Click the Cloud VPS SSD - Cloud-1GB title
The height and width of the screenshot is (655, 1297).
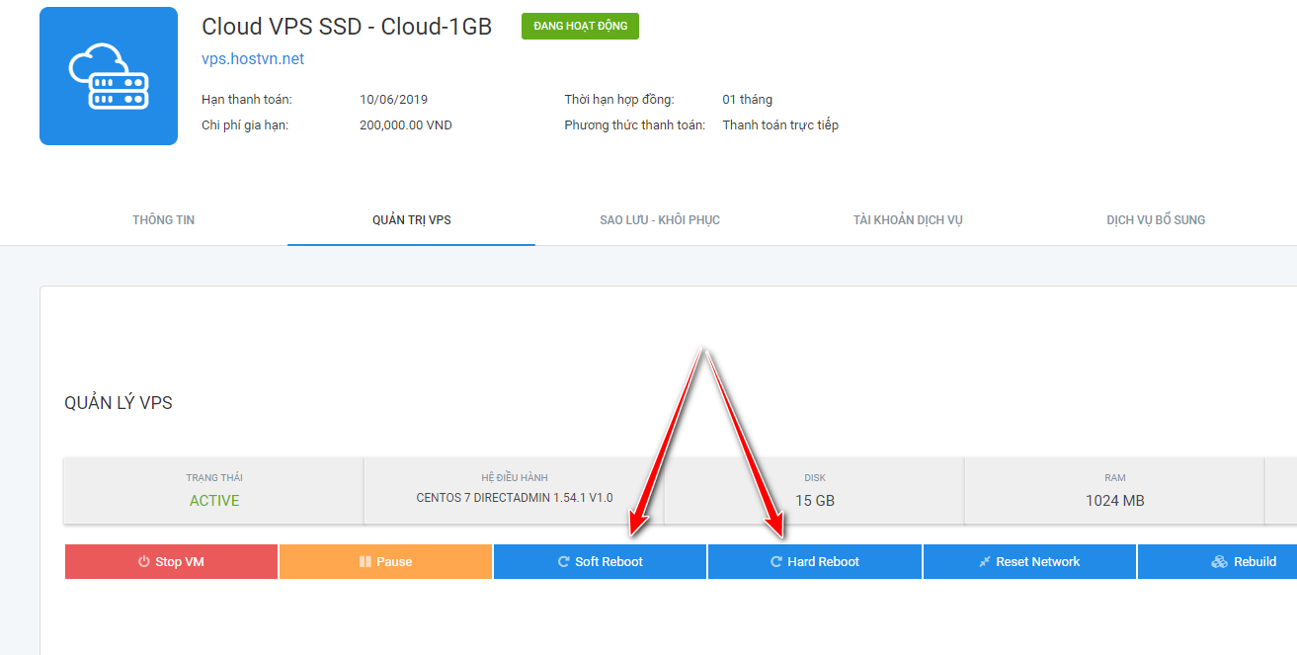(x=347, y=27)
